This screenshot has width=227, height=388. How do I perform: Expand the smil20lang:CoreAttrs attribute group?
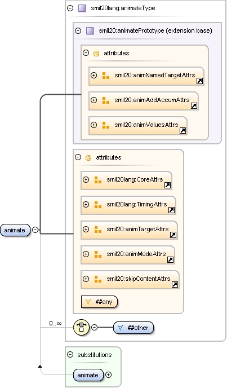(x=86, y=180)
